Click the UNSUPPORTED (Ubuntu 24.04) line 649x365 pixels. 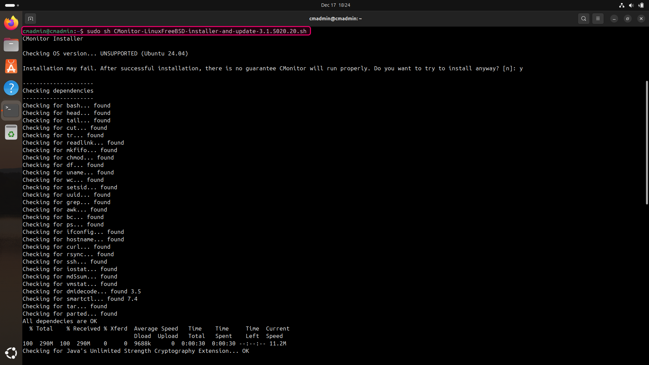pos(105,53)
